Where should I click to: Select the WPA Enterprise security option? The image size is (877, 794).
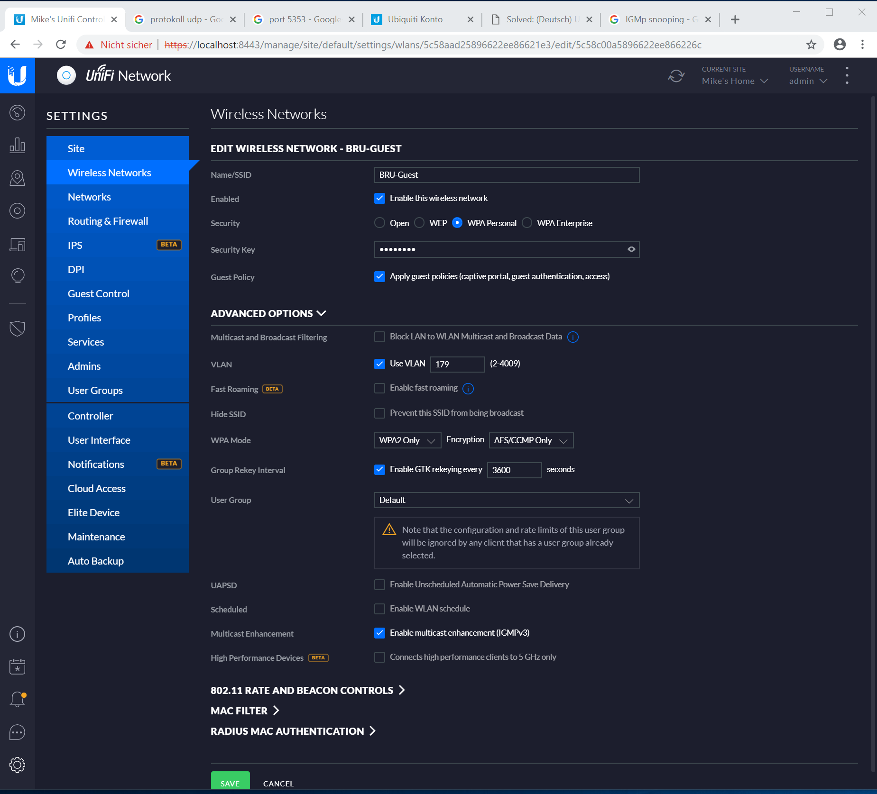527,223
